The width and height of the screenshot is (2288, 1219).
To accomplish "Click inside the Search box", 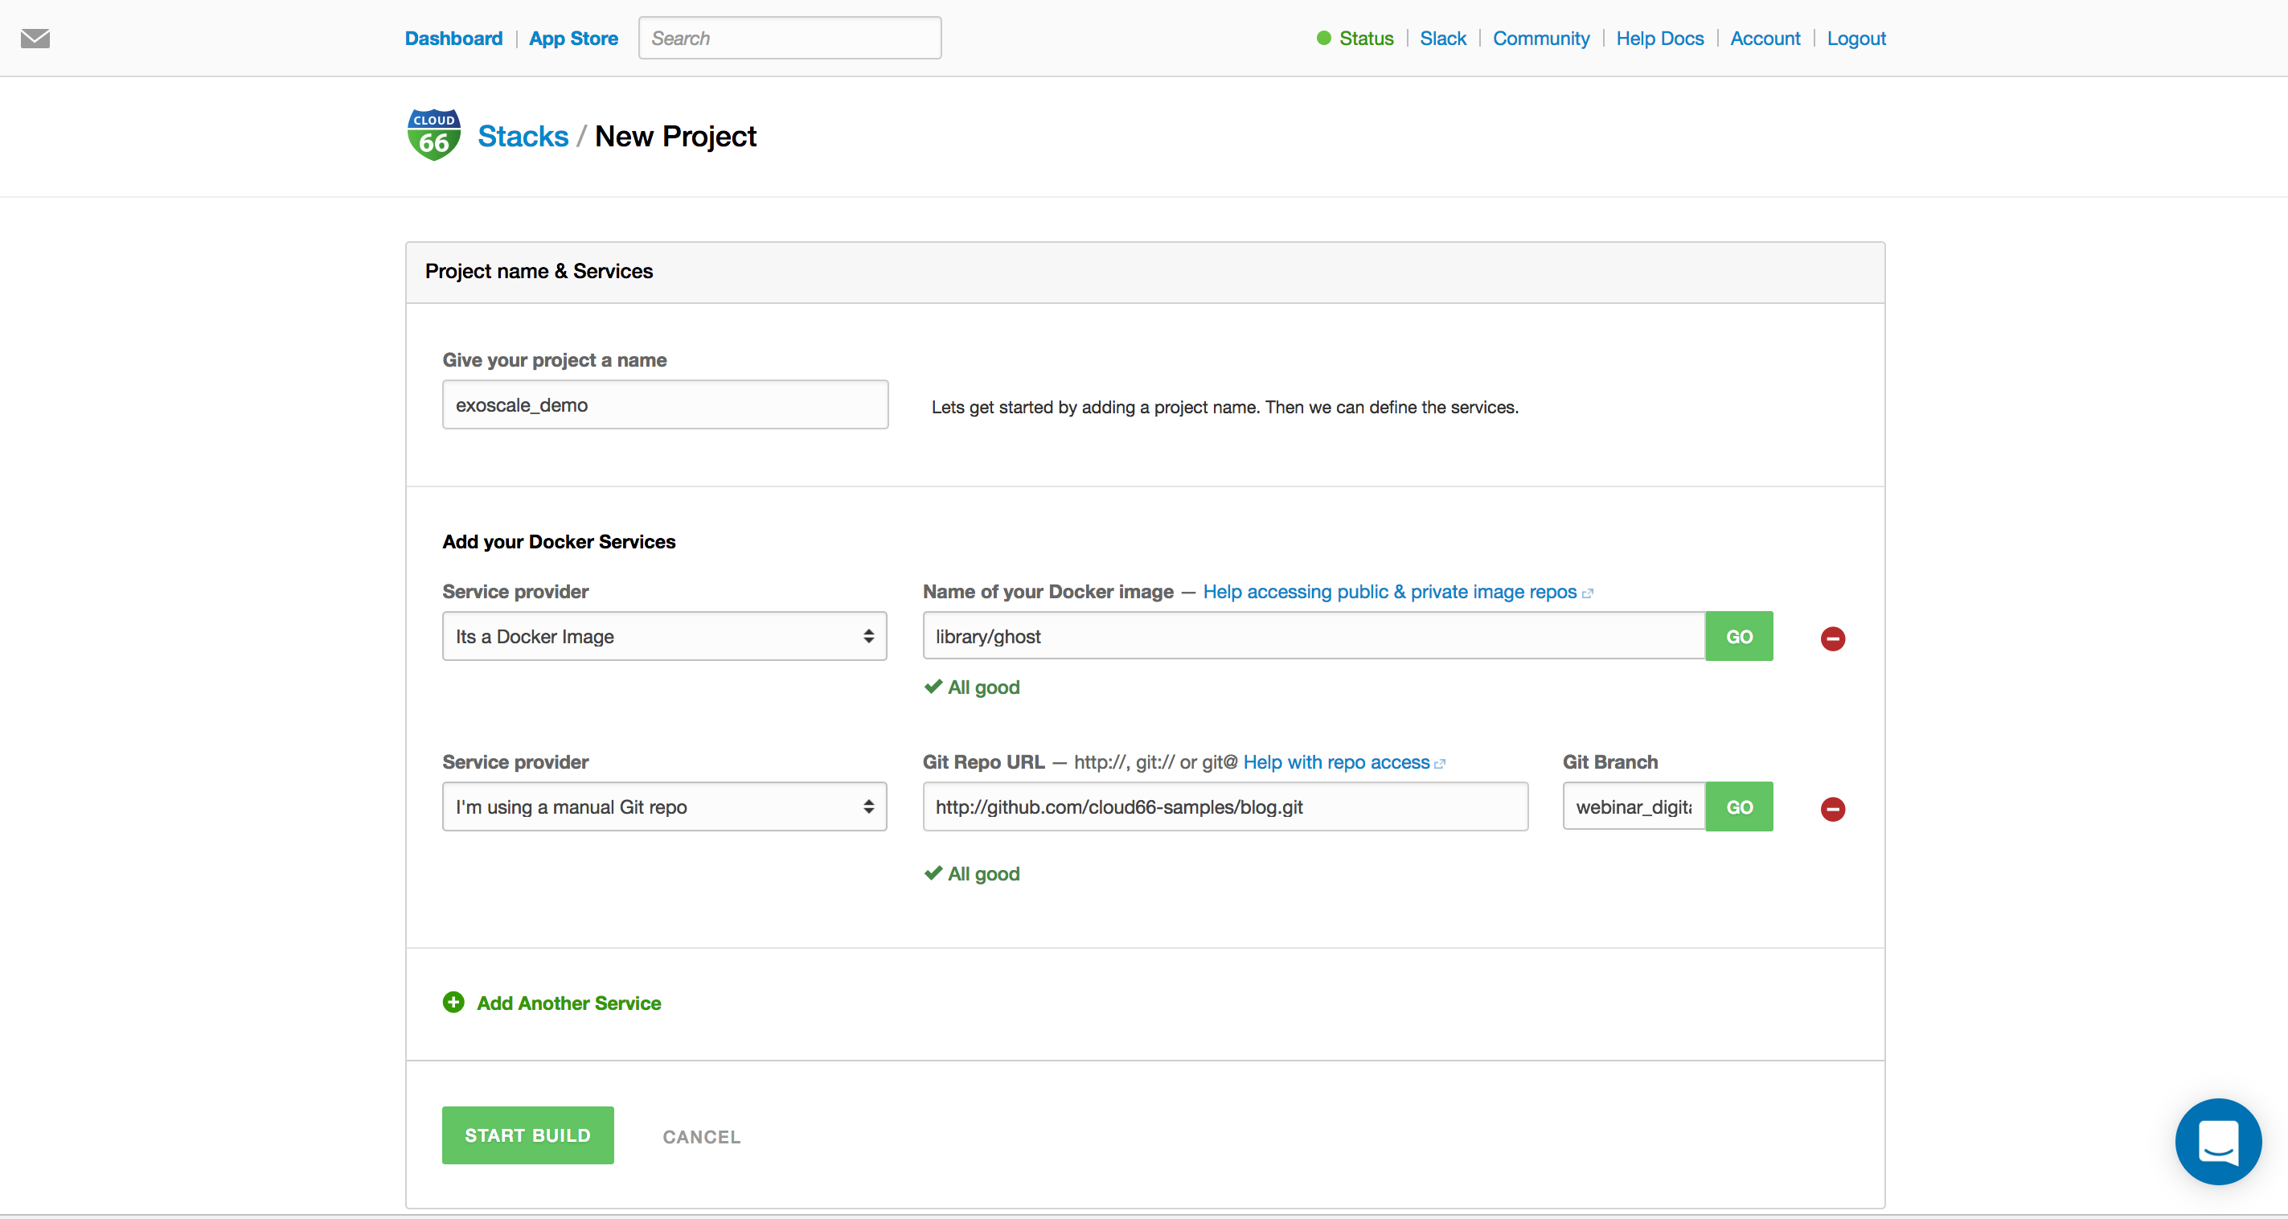I will [789, 37].
